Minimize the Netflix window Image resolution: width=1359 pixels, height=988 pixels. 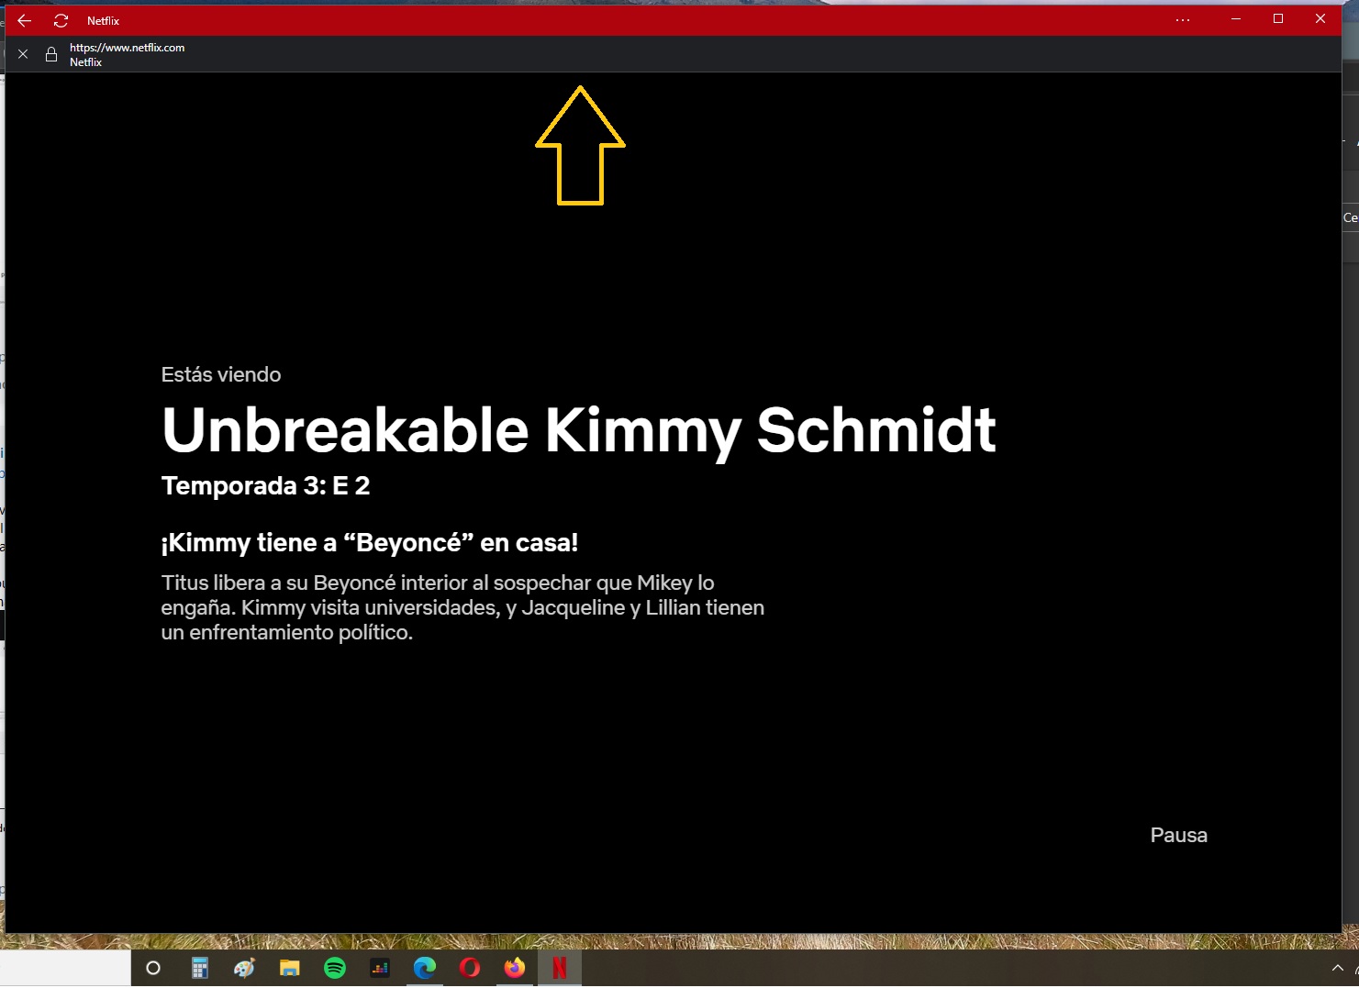1236,19
